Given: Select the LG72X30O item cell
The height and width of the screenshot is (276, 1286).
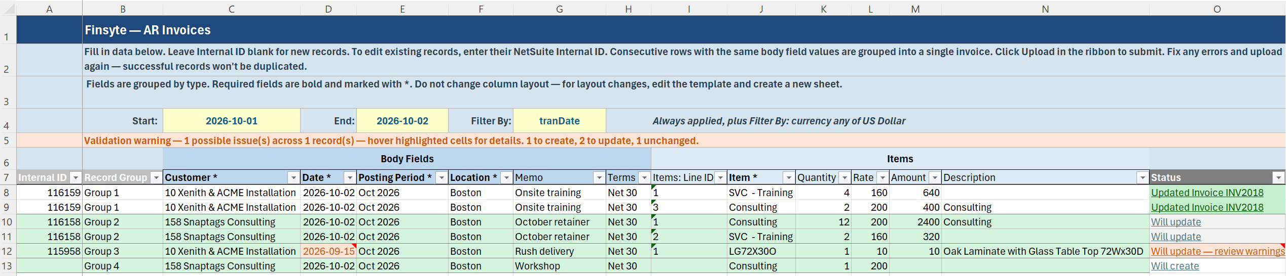Looking at the screenshot, I should pos(761,251).
